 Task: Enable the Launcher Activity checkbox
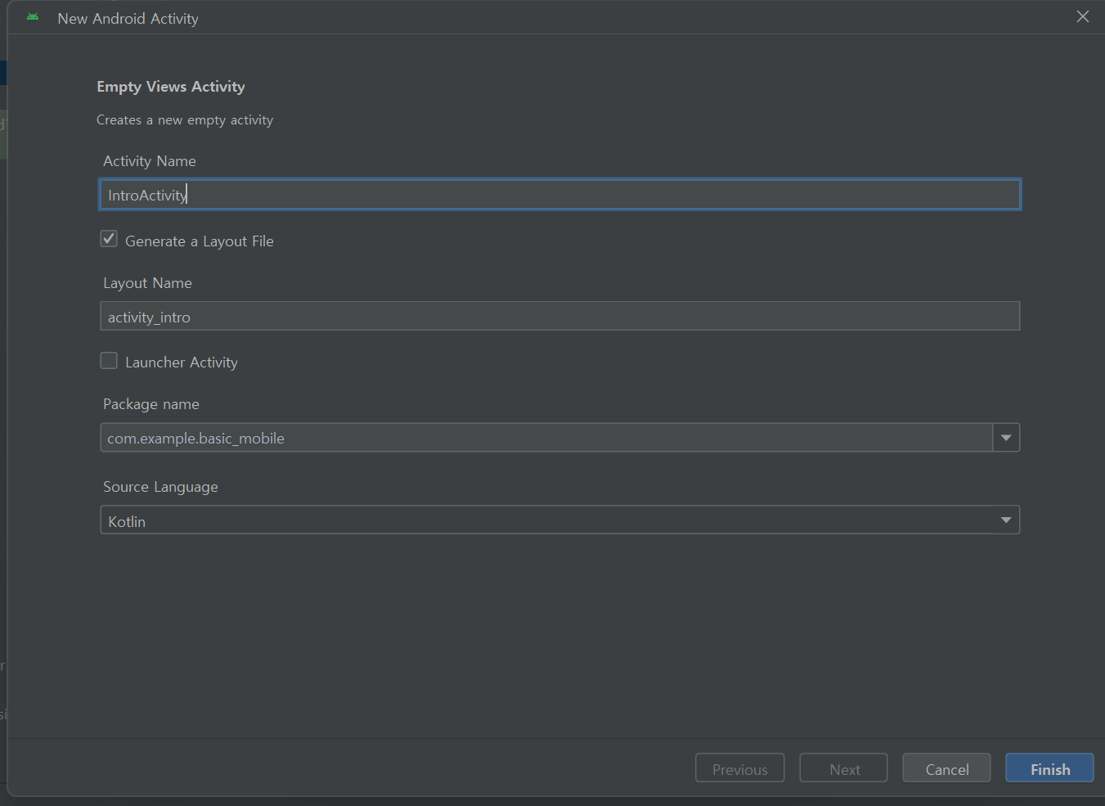point(109,361)
